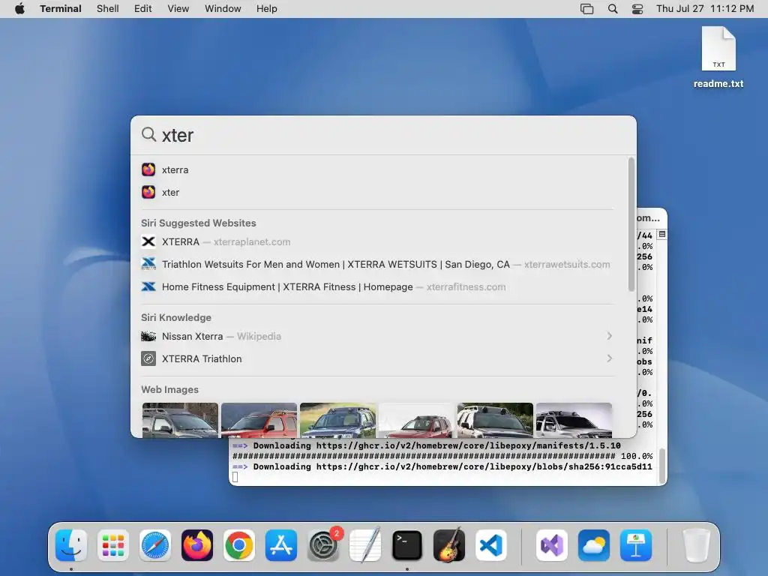This screenshot has width=768, height=576.
Task: Open TextEdit from the Dock
Action: [365, 545]
